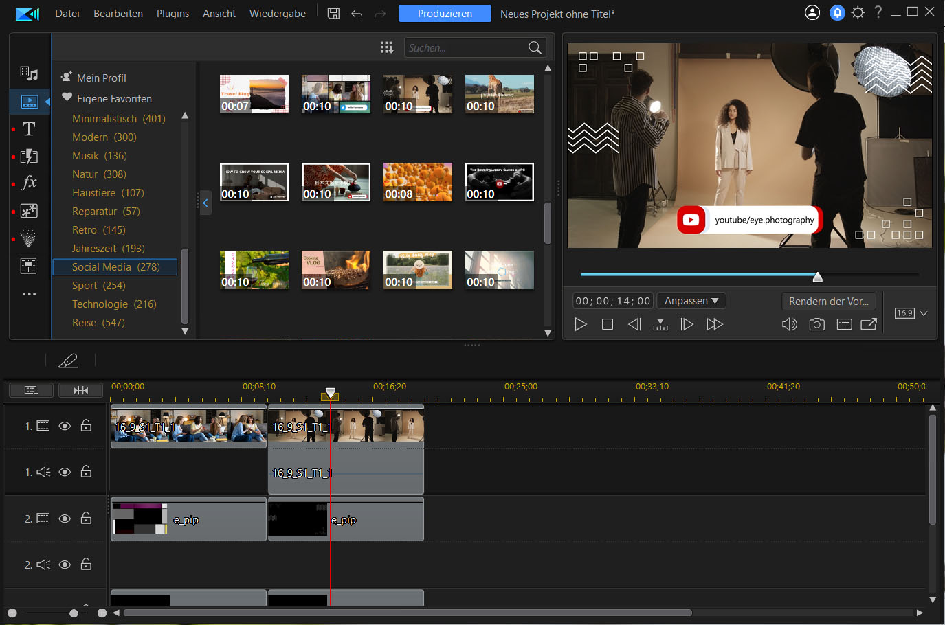This screenshot has width=945, height=625.
Task: Open the Effects Room fx icon
Action: point(29,183)
